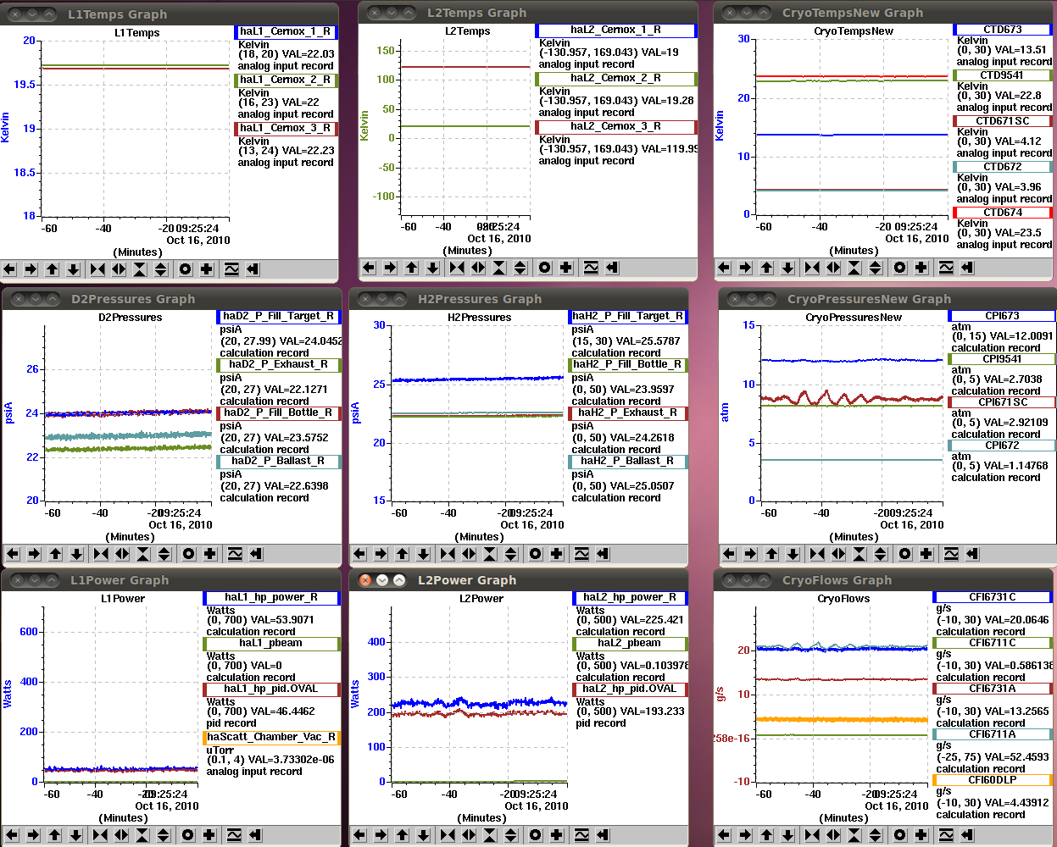This screenshot has height=847, width=1057.
Task: Select the haL1_Cernox_3_R curve legend
Action: (x=286, y=129)
